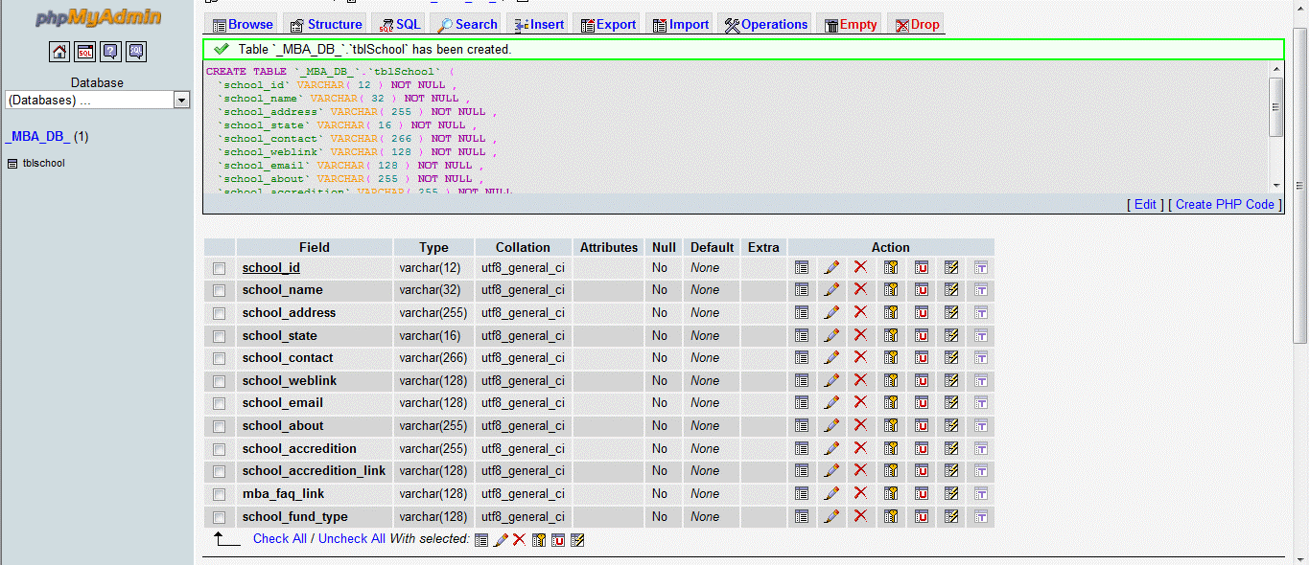Drop the school_address field with red X

[x=860, y=312]
